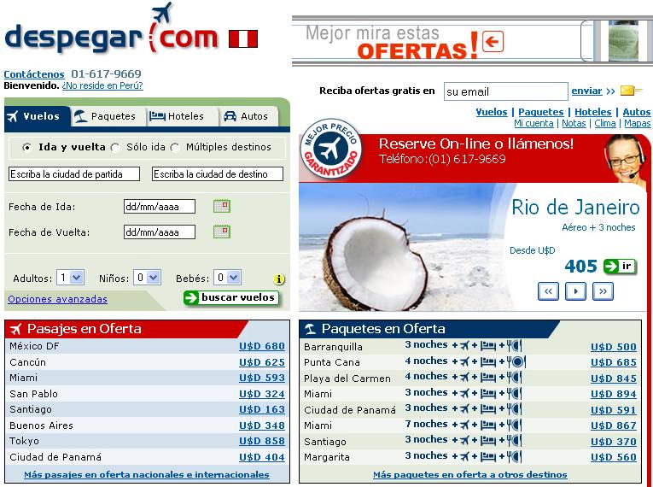The height and width of the screenshot is (487, 653).
Task: Select the Múltiples destinos radio button
Action: (x=175, y=147)
